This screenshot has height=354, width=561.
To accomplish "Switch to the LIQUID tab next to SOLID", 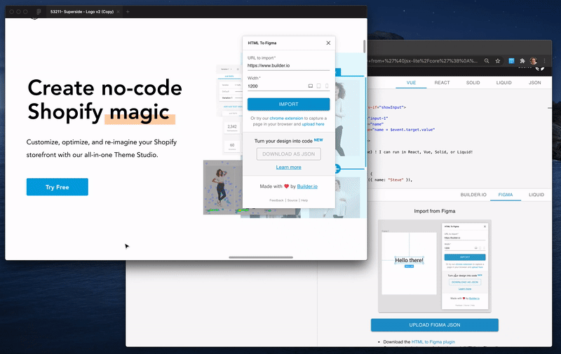I will pos(503,83).
